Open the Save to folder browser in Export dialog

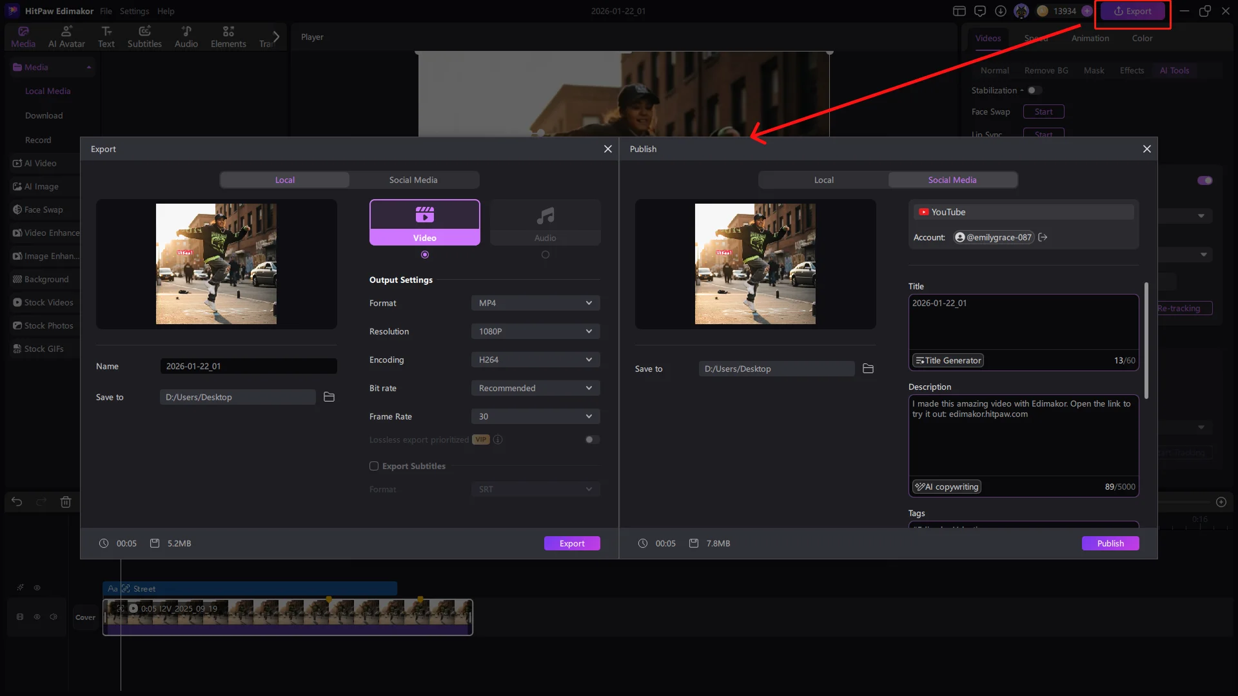click(x=329, y=397)
